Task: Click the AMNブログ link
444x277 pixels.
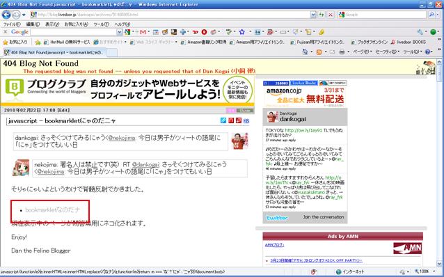Action: [x=274, y=245]
